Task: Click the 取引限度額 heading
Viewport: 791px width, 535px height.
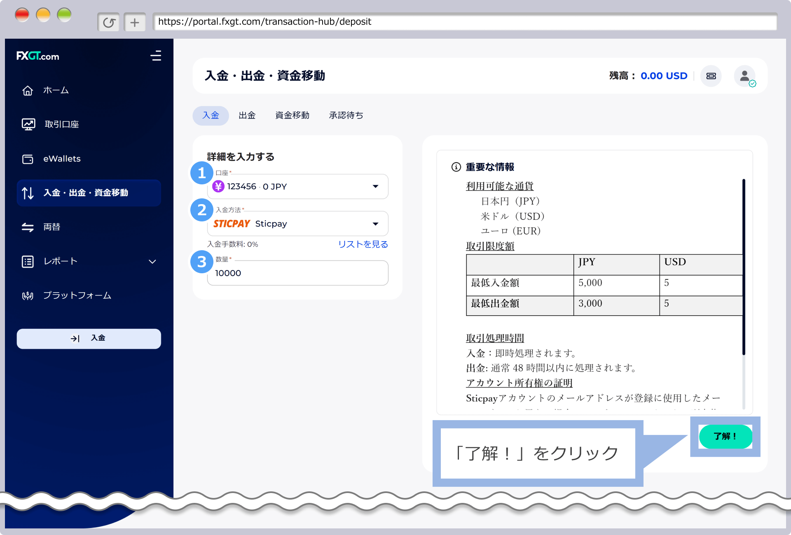Action: coord(490,246)
